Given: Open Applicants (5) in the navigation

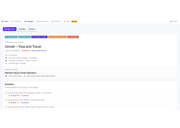Looking at the screenshot, I should click(x=42, y=22).
